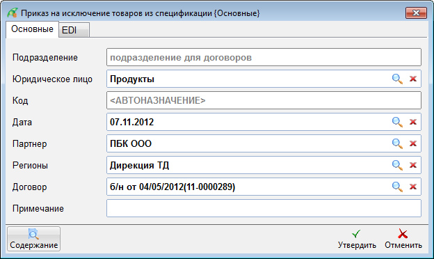Clear the Договор field value
The height and width of the screenshot is (259, 434).
(x=413, y=187)
